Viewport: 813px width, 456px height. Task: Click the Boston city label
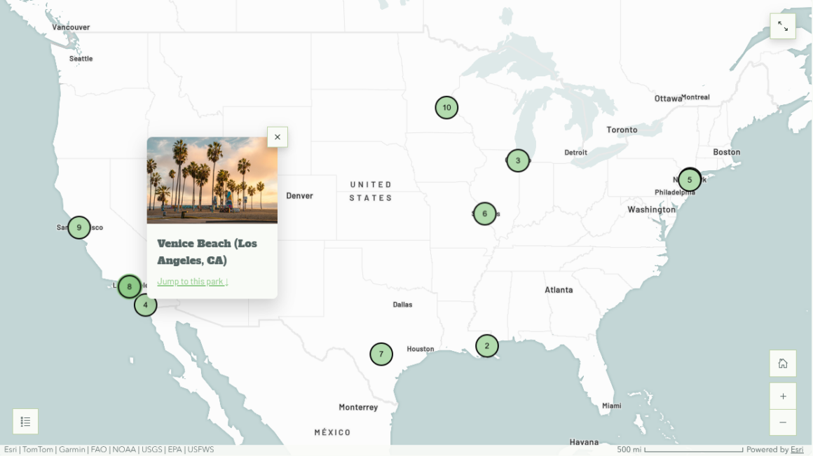[x=726, y=152]
